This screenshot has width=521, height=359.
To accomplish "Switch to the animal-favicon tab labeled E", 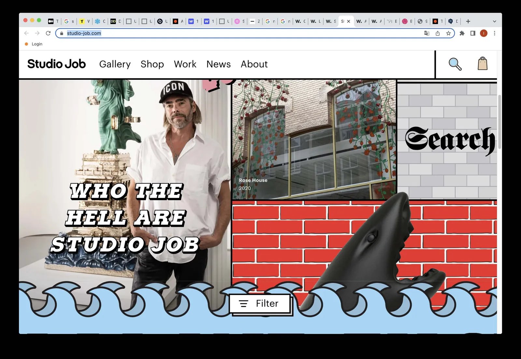I will point(392,21).
